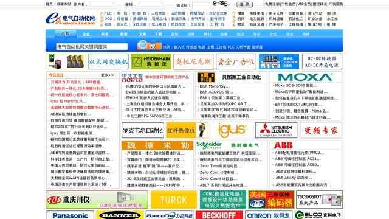Click the 电气自动化网 site logo
Viewport: 389px width, 219px height.
(x=71, y=19)
